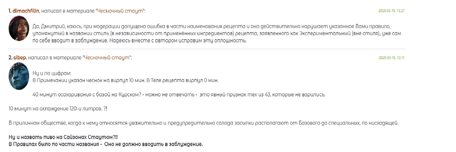Open "Чесночный стаут" link in dimachfilin's comment

[x=120, y=11]
